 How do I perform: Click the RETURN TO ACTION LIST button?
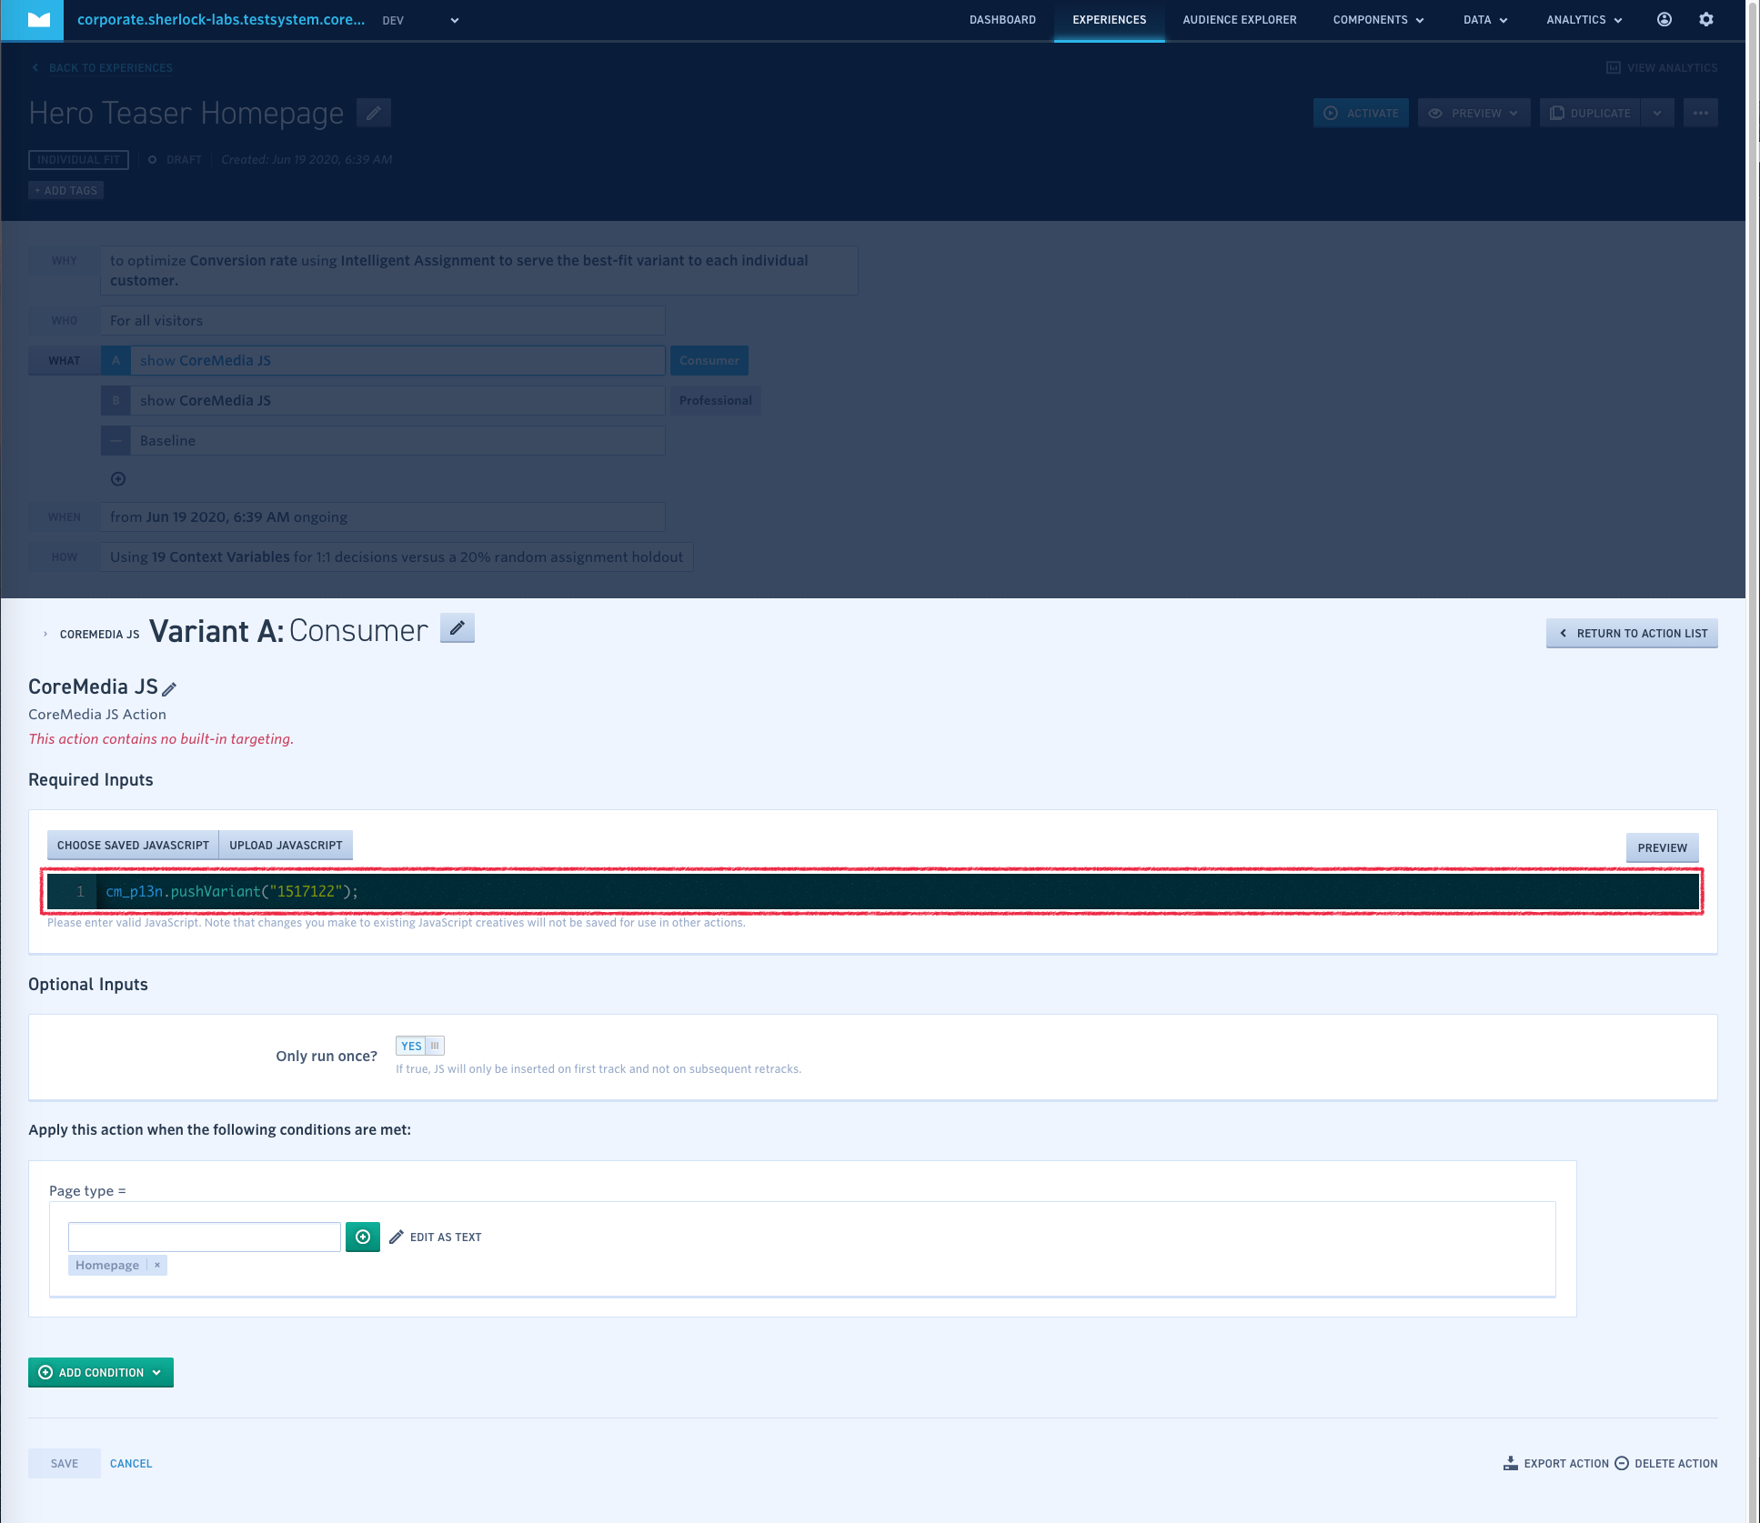1631,631
